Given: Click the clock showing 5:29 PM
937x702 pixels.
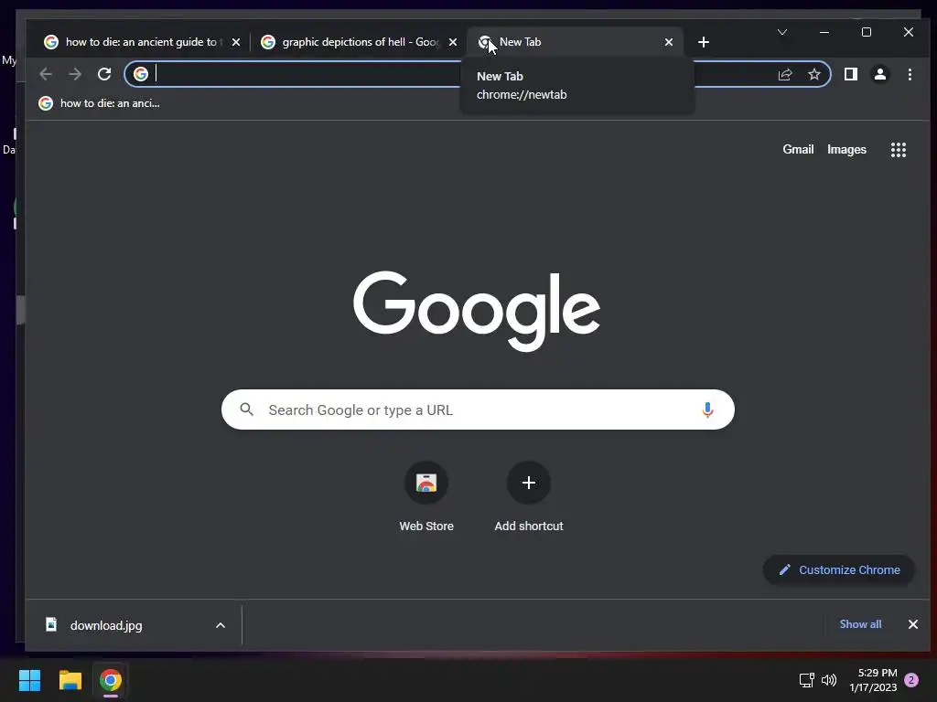Looking at the screenshot, I should [x=873, y=680].
